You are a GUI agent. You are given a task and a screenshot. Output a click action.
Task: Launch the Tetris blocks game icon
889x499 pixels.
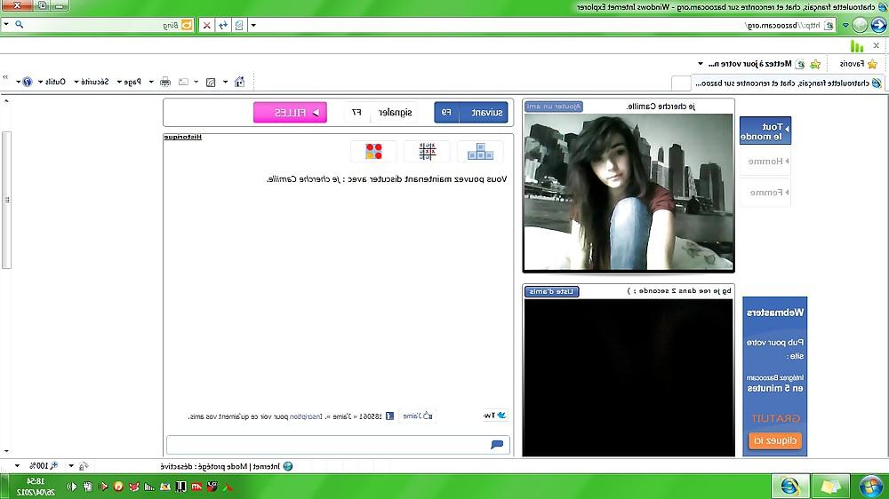[480, 152]
